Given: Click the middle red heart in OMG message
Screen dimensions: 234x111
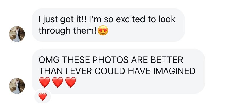Looking at the screenshot, I should point(58,82).
